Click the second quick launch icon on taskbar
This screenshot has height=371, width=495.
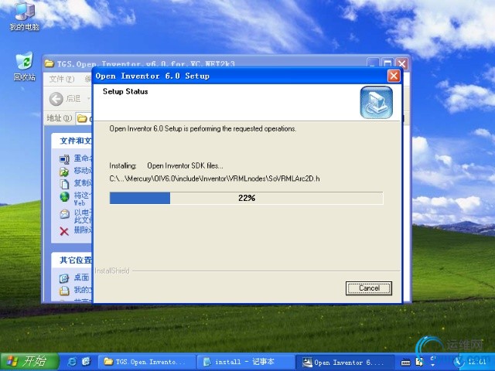click(86, 362)
